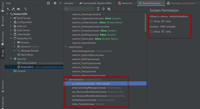Expand the Build Scripts node

11,18
